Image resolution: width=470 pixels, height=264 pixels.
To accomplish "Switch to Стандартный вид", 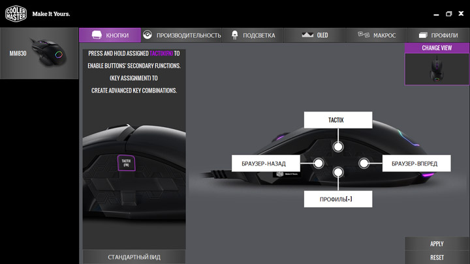I will pyautogui.click(x=134, y=257).
